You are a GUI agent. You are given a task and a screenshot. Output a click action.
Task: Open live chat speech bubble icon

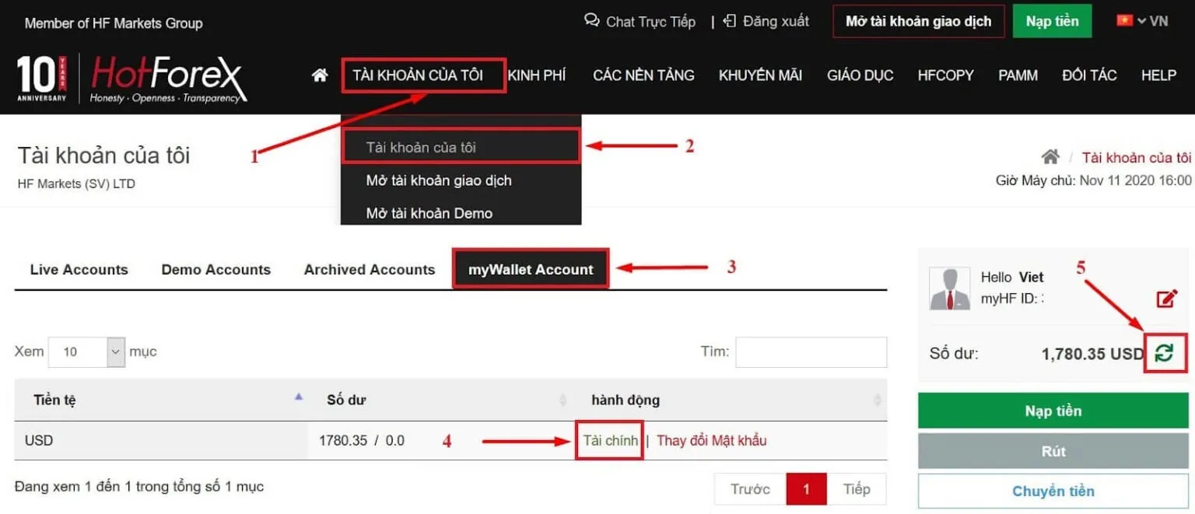coord(592,20)
